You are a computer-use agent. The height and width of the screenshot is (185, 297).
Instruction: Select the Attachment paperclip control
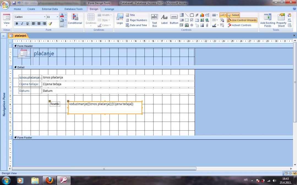207,25
